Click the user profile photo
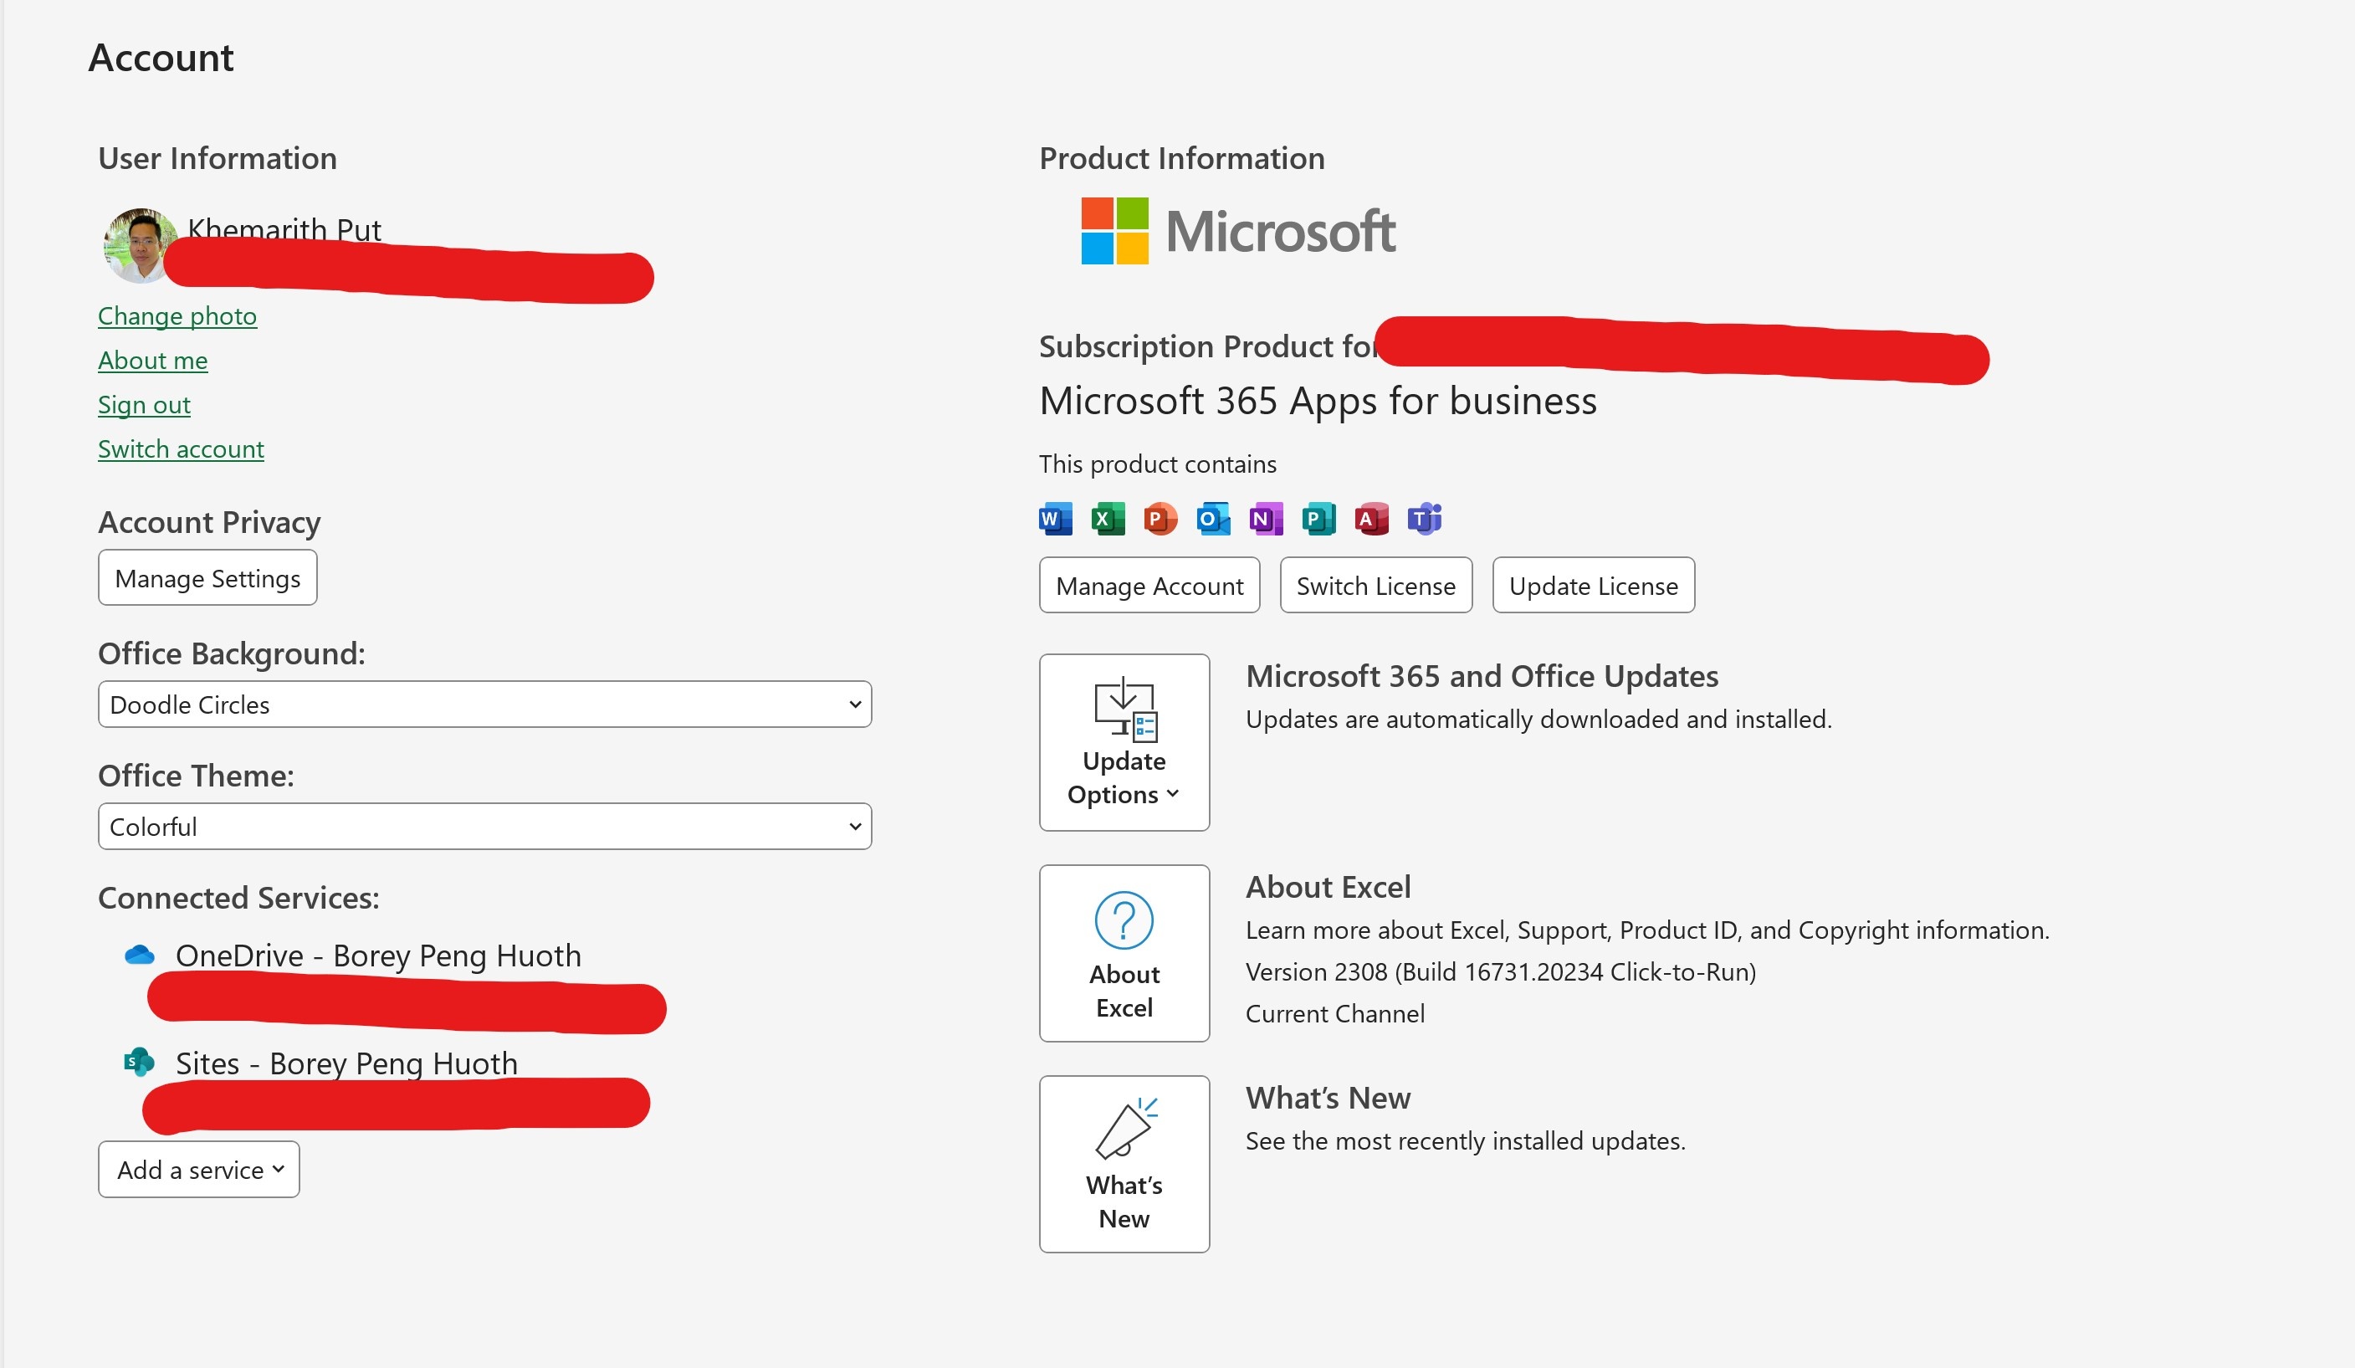The width and height of the screenshot is (2355, 1368). pyautogui.click(x=141, y=245)
